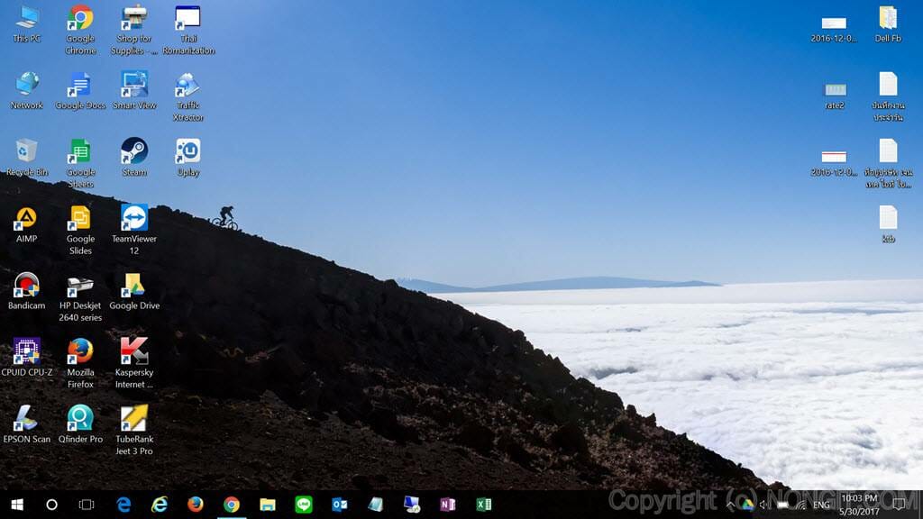This screenshot has height=519, width=923.
Task: Mute audio via the speaker tray icon
Action: coord(763,505)
